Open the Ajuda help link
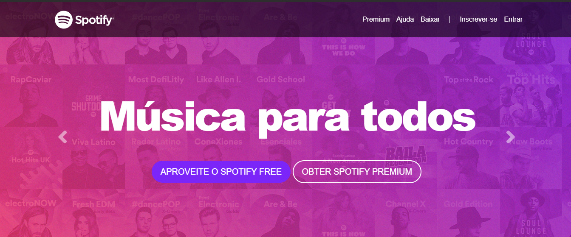This screenshot has width=571, height=237. tap(405, 19)
